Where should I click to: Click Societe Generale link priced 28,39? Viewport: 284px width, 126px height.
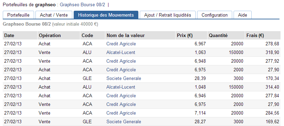[x=124, y=79]
